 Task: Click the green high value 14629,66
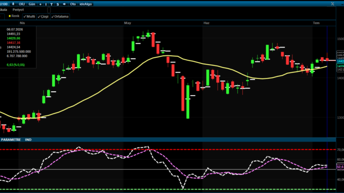coord(13,38)
